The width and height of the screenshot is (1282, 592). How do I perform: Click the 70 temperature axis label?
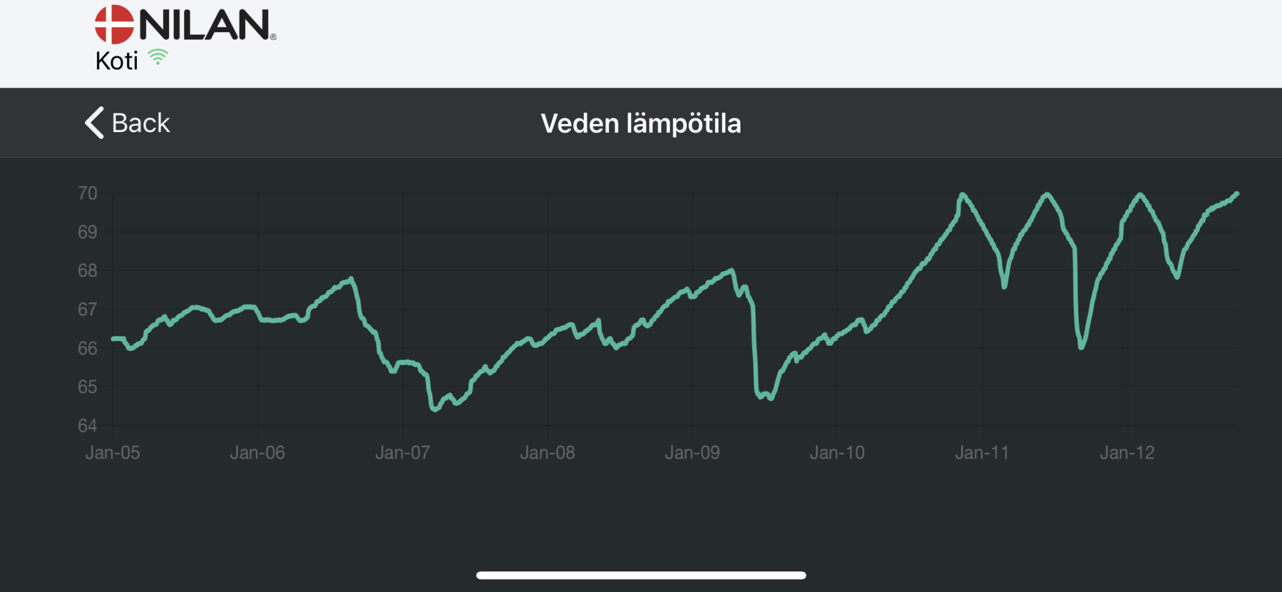(87, 194)
